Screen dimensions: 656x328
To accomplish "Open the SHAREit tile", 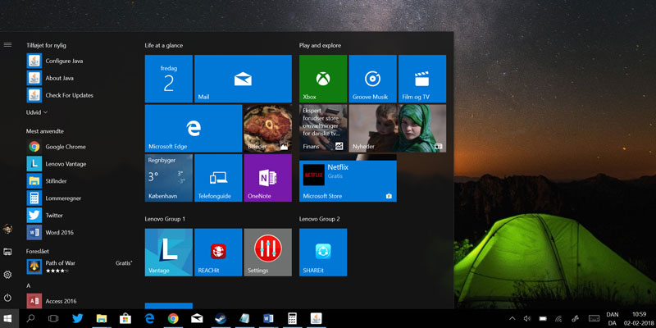I will (x=323, y=253).
